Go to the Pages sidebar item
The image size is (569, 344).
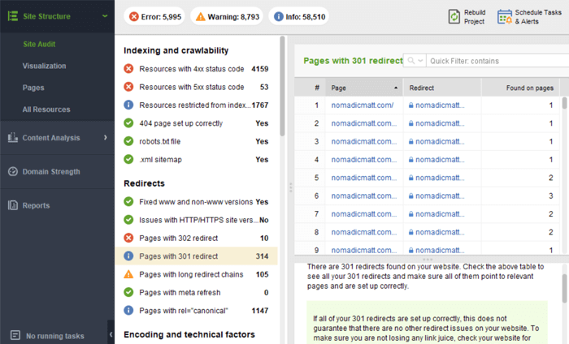(x=33, y=88)
